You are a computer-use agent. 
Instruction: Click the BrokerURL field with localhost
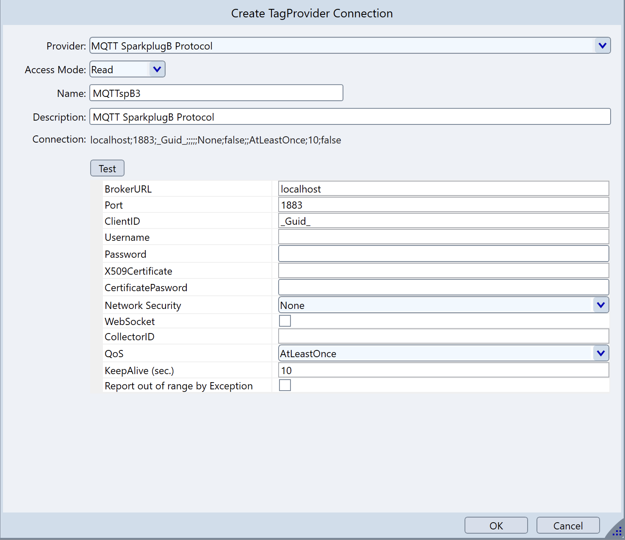(443, 189)
